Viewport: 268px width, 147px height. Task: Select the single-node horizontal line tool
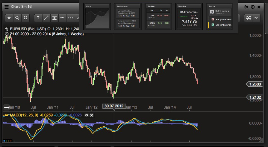point(62,18)
